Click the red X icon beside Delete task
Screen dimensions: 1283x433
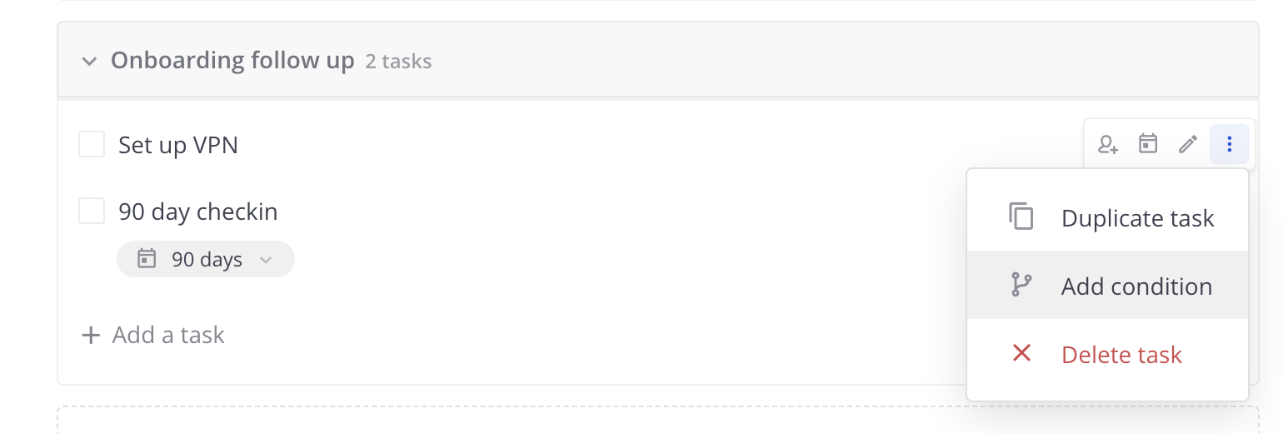coord(1021,353)
